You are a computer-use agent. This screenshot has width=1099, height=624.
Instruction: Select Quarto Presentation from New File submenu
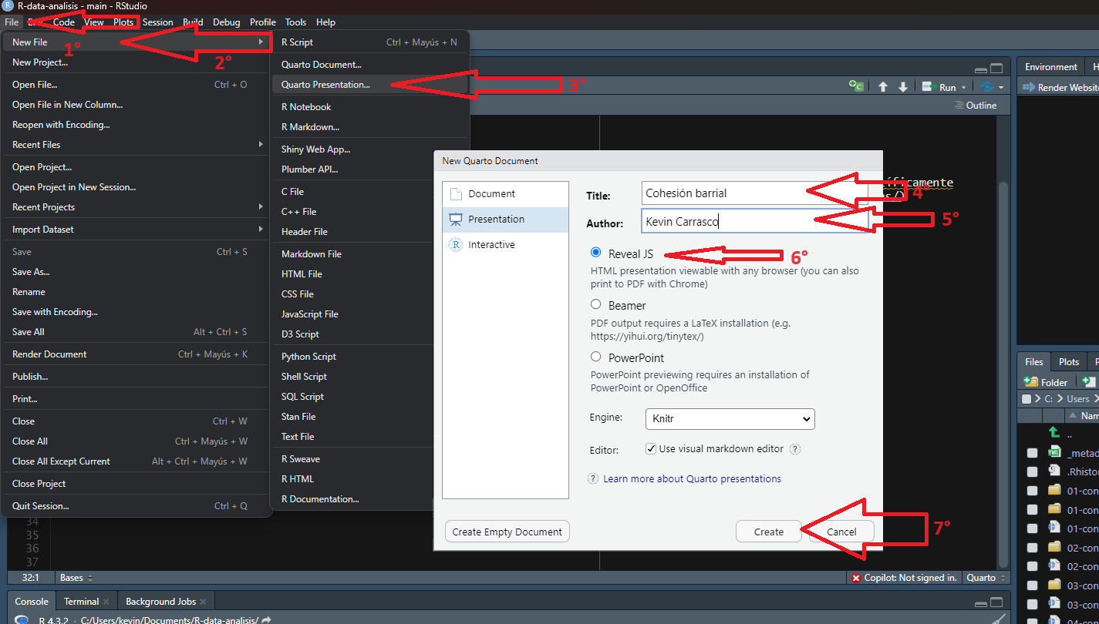click(x=325, y=85)
